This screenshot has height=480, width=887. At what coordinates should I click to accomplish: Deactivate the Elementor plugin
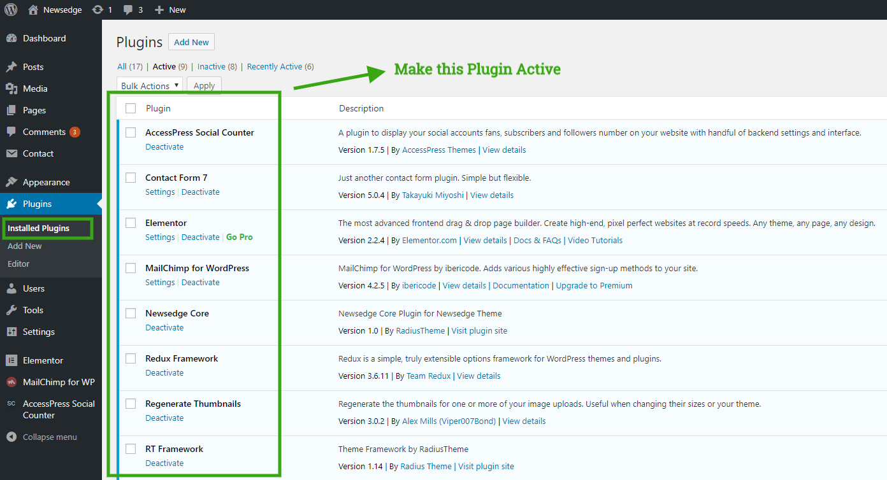201,237
